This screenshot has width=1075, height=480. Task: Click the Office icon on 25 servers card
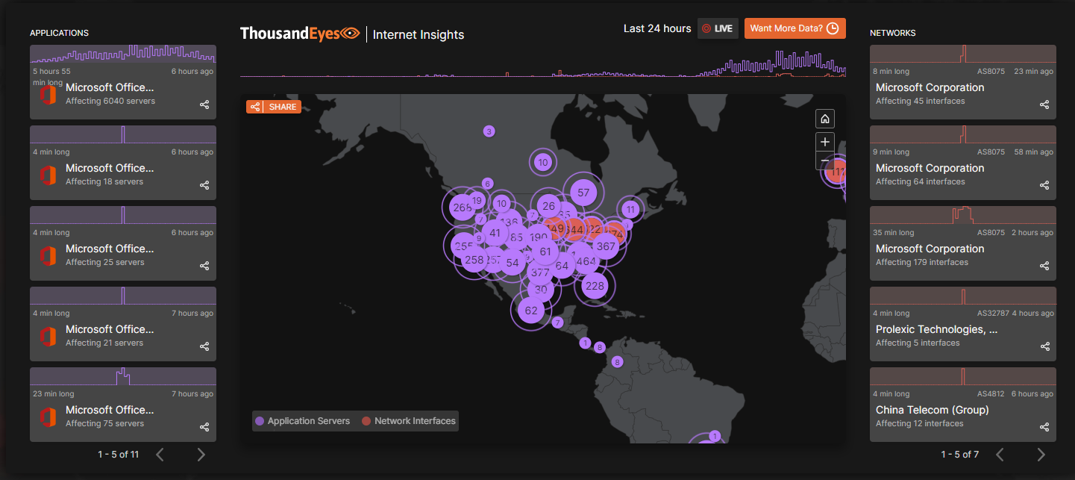48,255
